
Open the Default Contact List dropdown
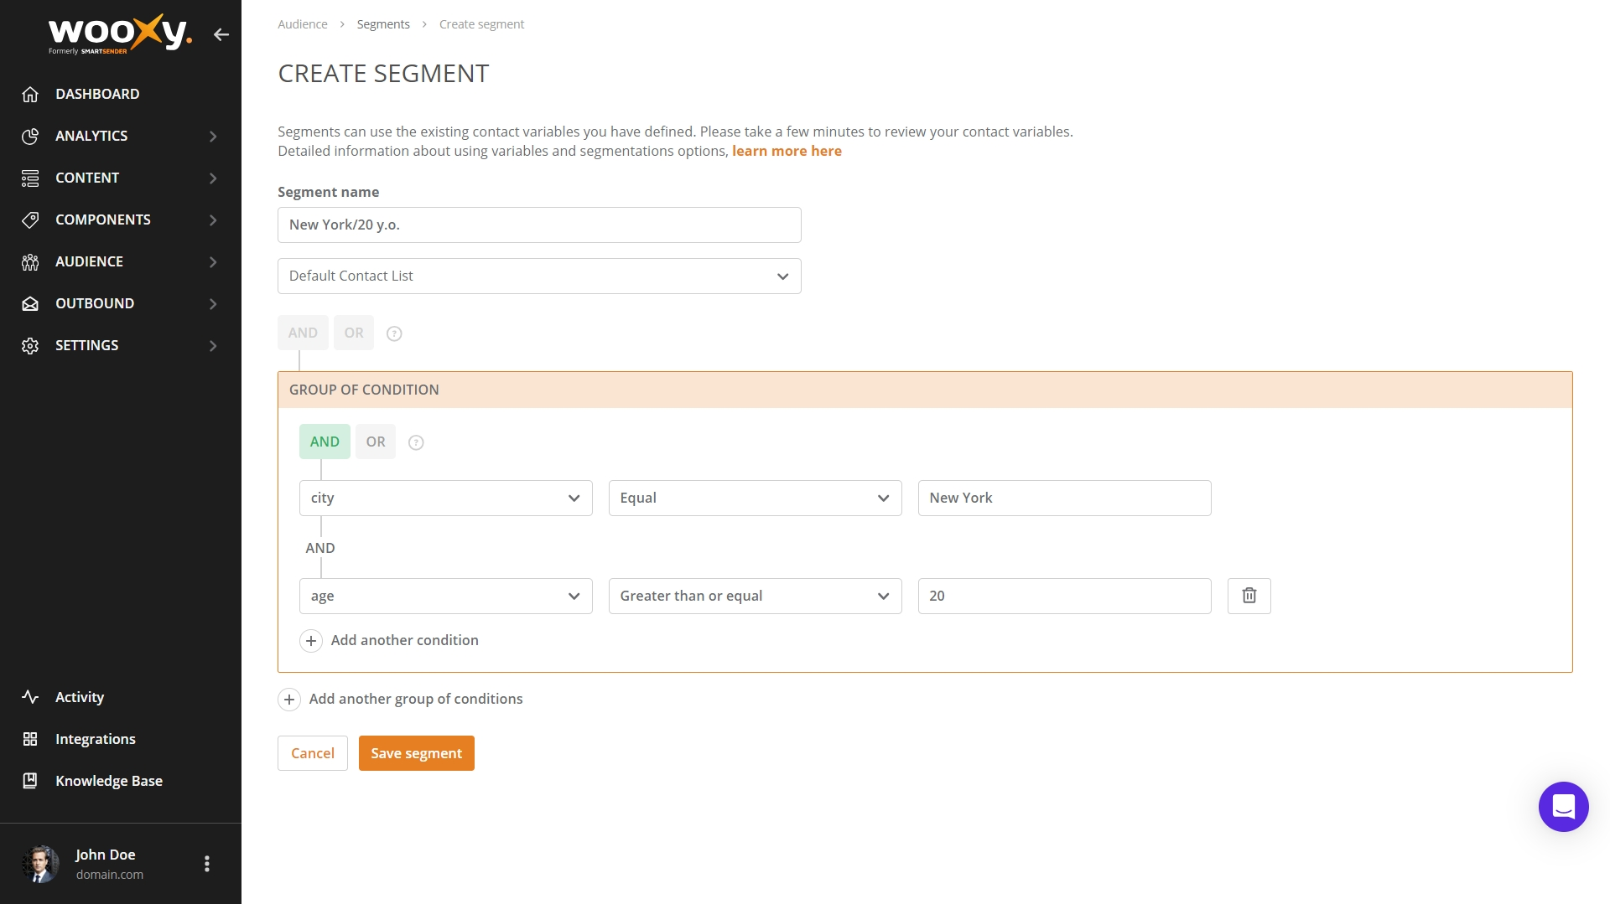539,276
